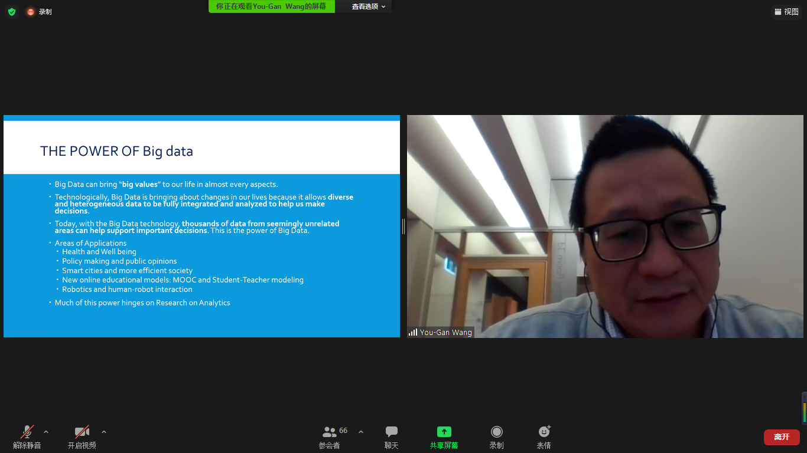Expand the arrow next to participants
Screen dimensions: 807x453
(361, 432)
